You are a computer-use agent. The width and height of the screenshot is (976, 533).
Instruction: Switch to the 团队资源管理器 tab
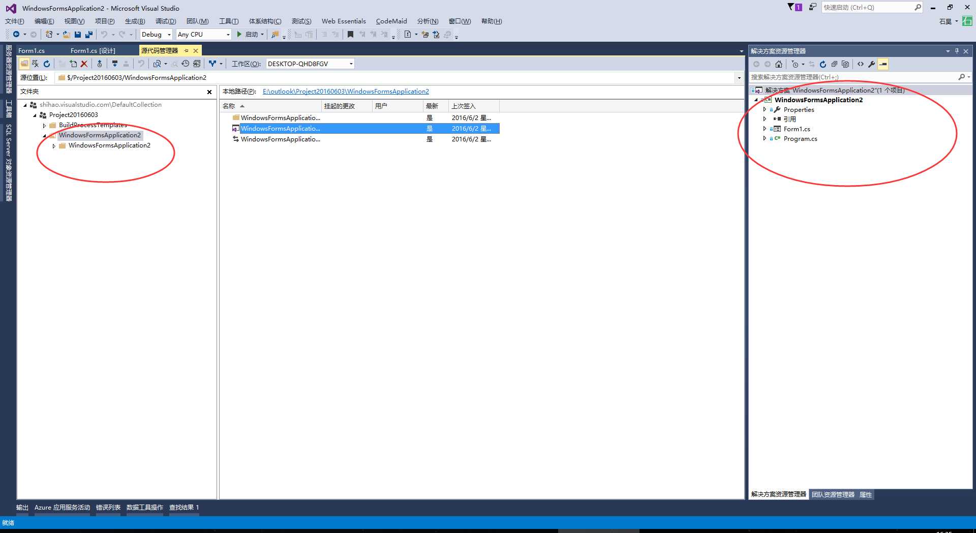(833, 494)
